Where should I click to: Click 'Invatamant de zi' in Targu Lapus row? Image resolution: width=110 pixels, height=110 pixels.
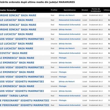pyautogui.click(x=96, y=96)
